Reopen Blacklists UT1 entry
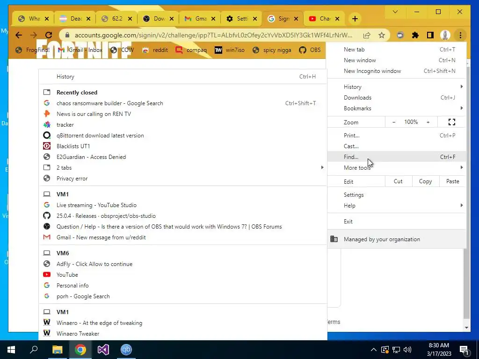Image resolution: width=479 pixels, height=359 pixels. [x=183, y=146]
